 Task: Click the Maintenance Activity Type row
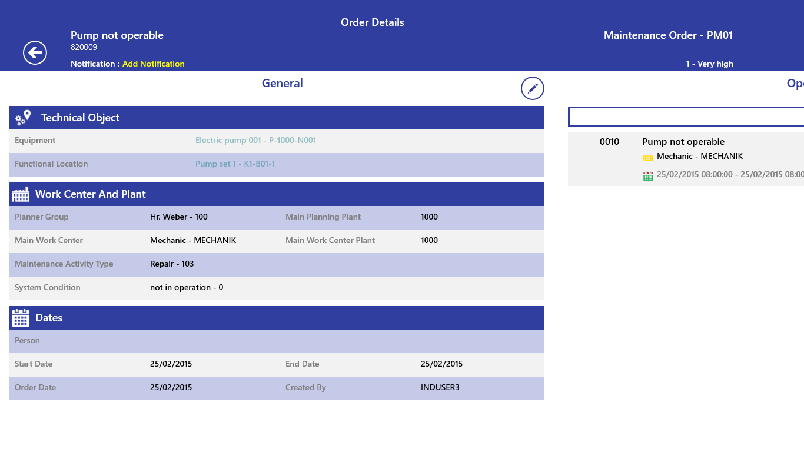[277, 264]
